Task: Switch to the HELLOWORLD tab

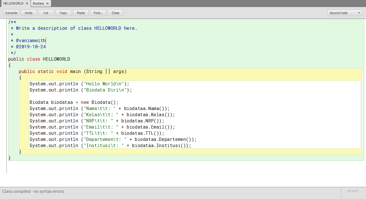Action: point(13,3)
